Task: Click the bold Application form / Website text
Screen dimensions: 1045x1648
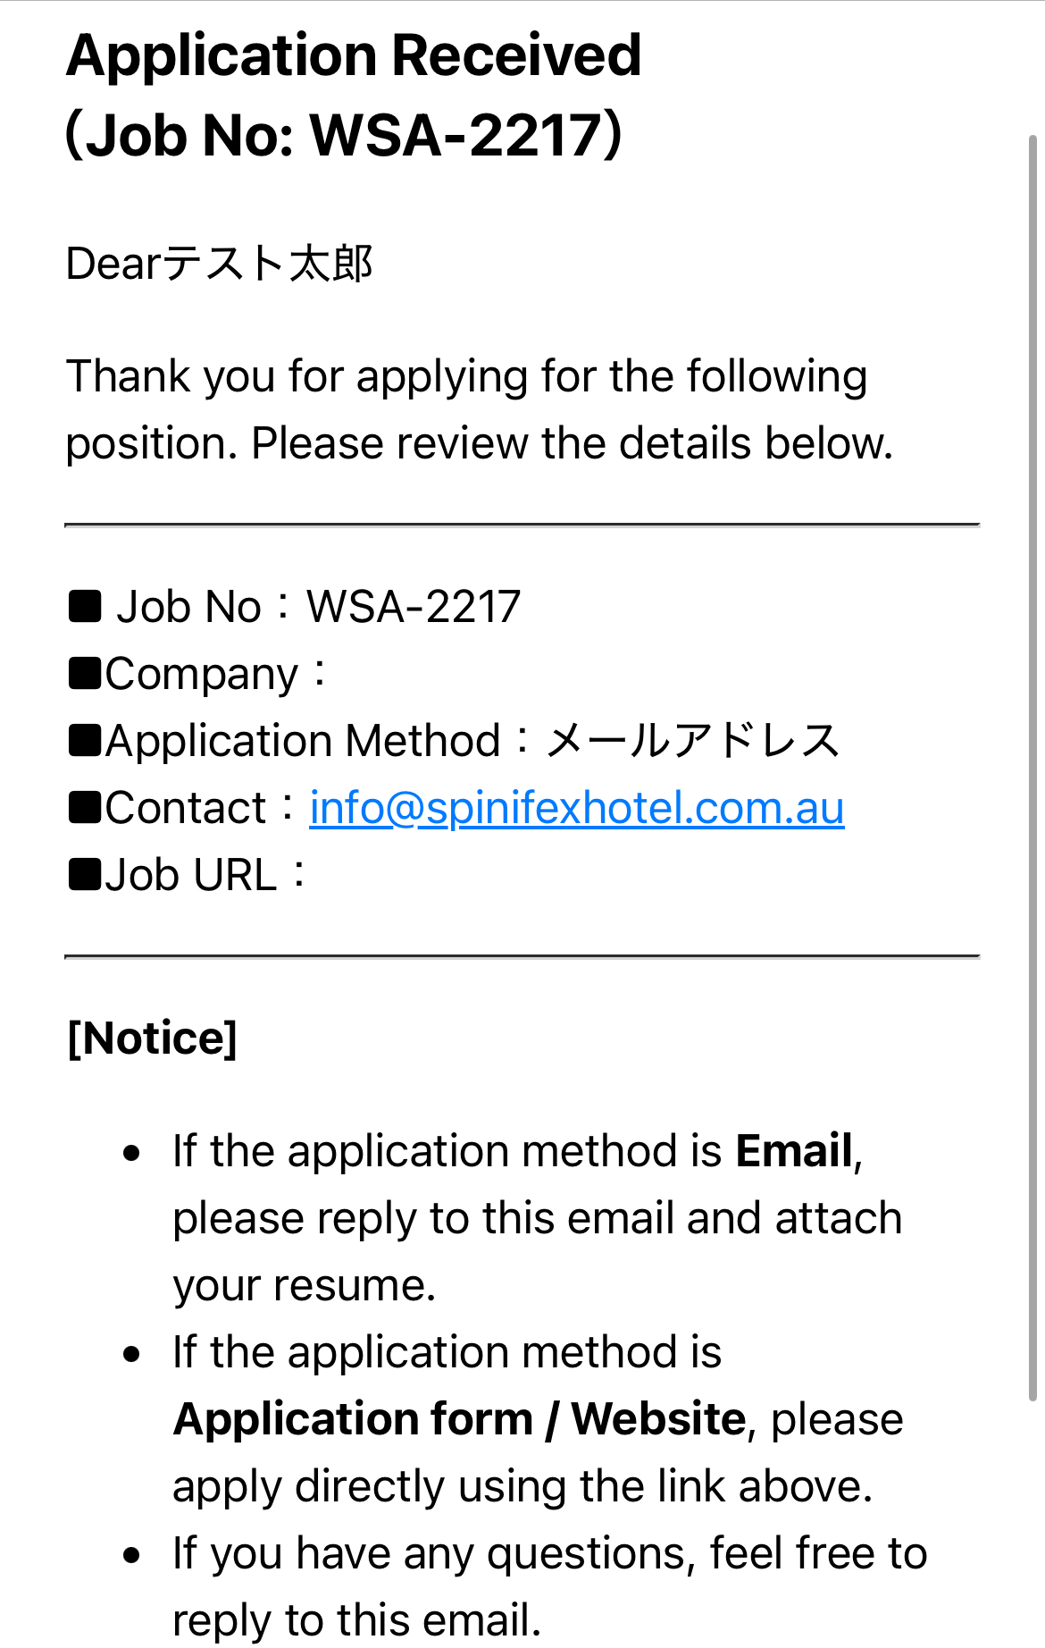Action: [x=459, y=1419]
